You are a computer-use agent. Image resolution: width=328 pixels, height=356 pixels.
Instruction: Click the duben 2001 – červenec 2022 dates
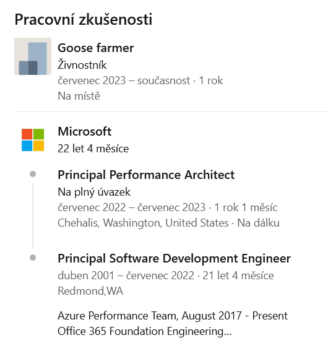coord(126,276)
